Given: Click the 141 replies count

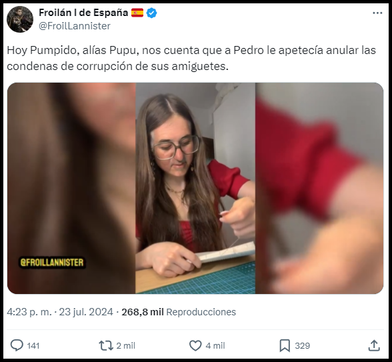Looking at the screenshot, I should click(33, 346).
